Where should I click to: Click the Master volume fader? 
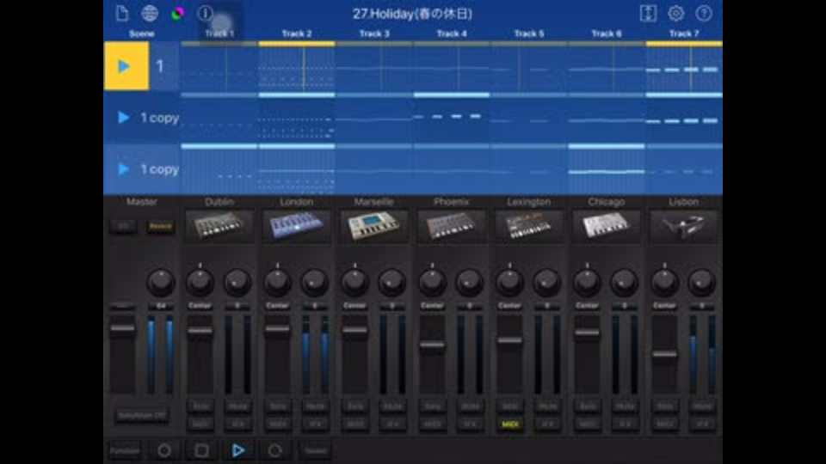pyautogui.click(x=122, y=328)
